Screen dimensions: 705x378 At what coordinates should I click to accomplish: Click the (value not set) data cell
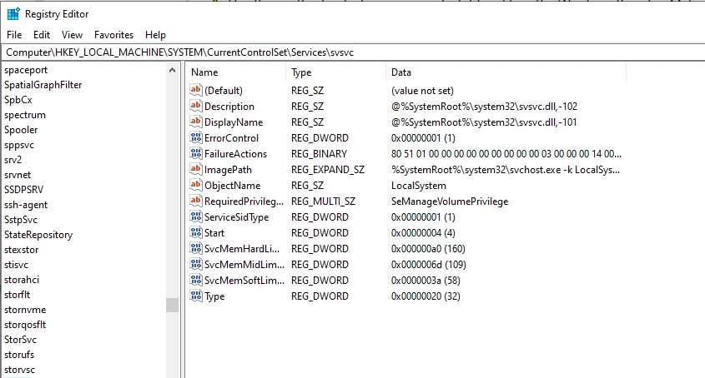tap(422, 91)
